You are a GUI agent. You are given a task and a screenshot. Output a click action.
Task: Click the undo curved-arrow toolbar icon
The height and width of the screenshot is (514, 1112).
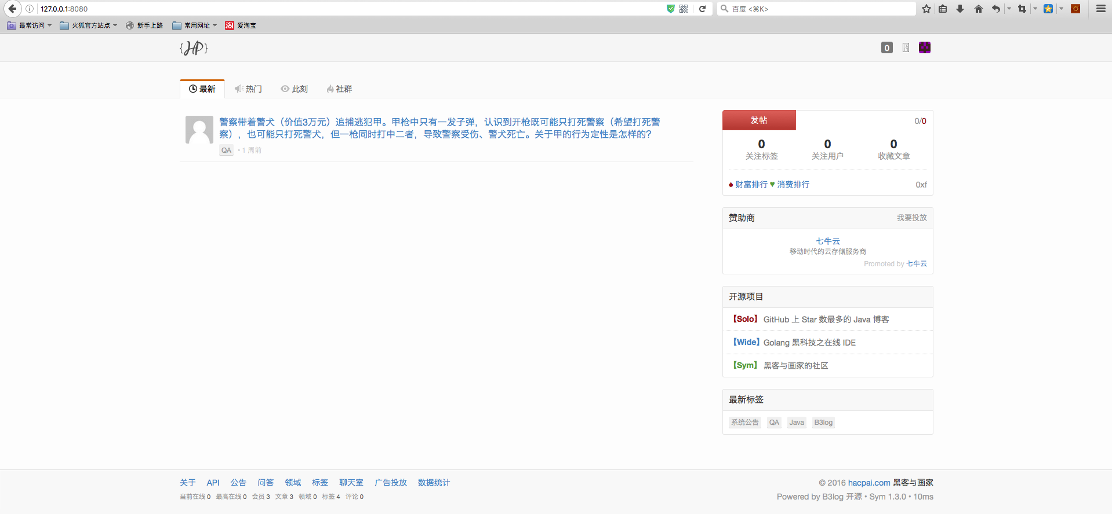click(x=996, y=9)
